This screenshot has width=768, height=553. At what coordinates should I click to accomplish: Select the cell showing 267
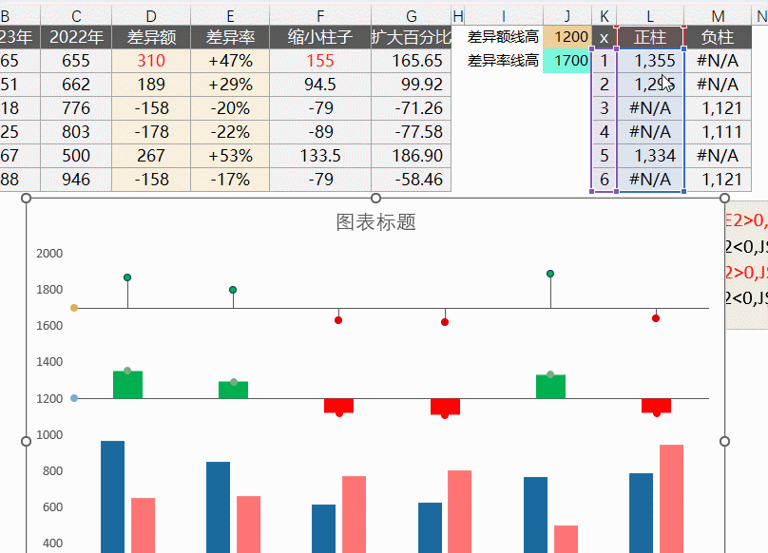[151, 156]
